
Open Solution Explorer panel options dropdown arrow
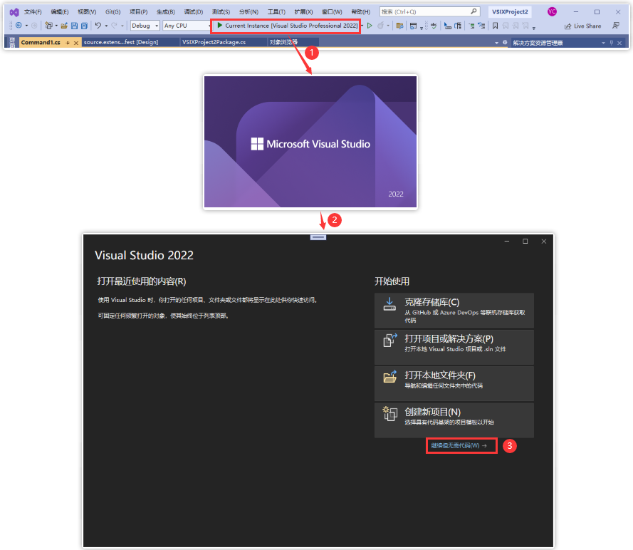pyautogui.click(x=604, y=43)
